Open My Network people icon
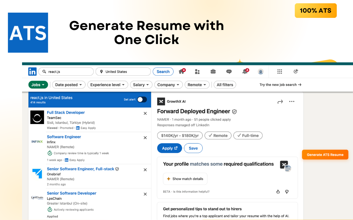The image size is (353, 220). point(197,71)
